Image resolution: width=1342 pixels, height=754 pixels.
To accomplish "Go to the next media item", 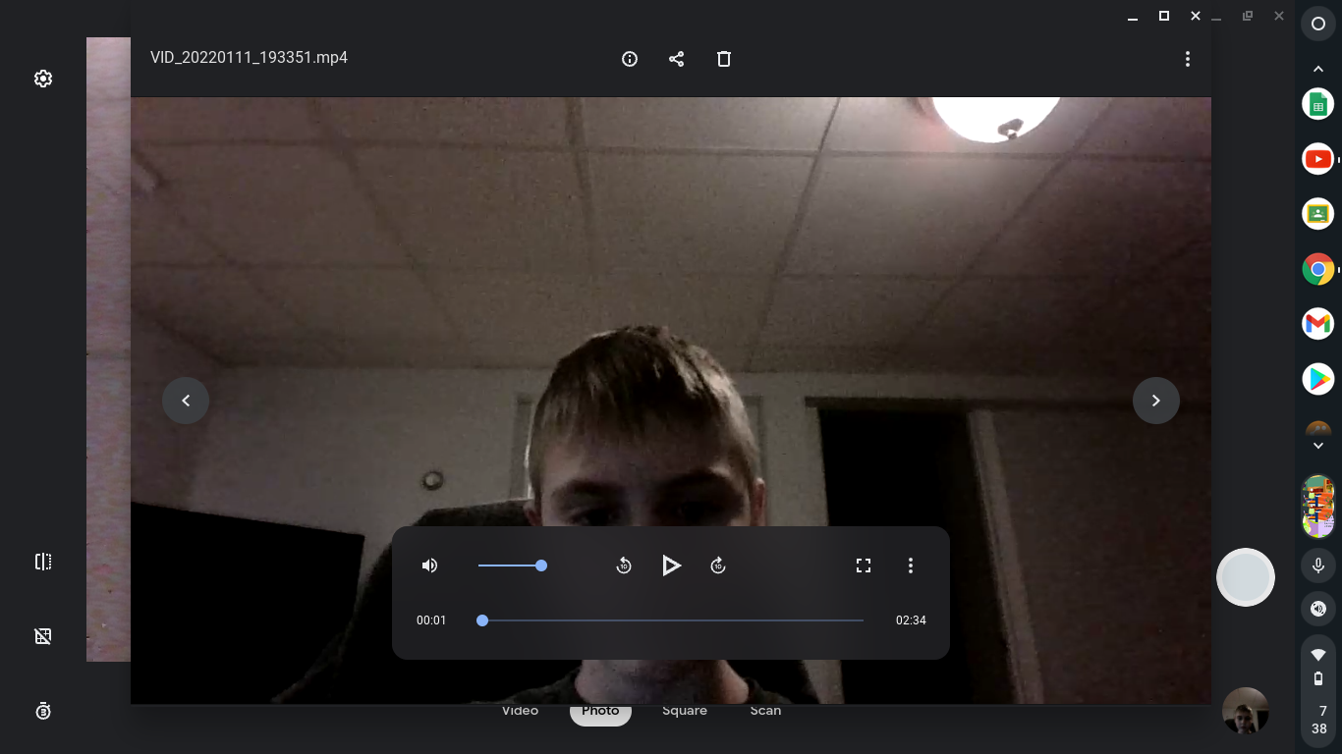I will (x=1156, y=401).
